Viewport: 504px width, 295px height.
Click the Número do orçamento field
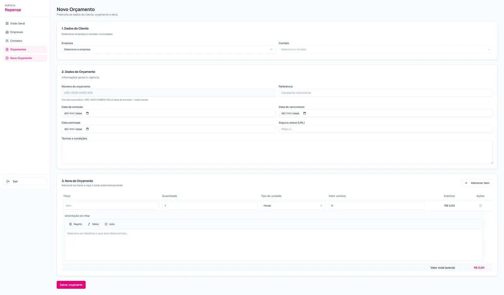coord(169,93)
